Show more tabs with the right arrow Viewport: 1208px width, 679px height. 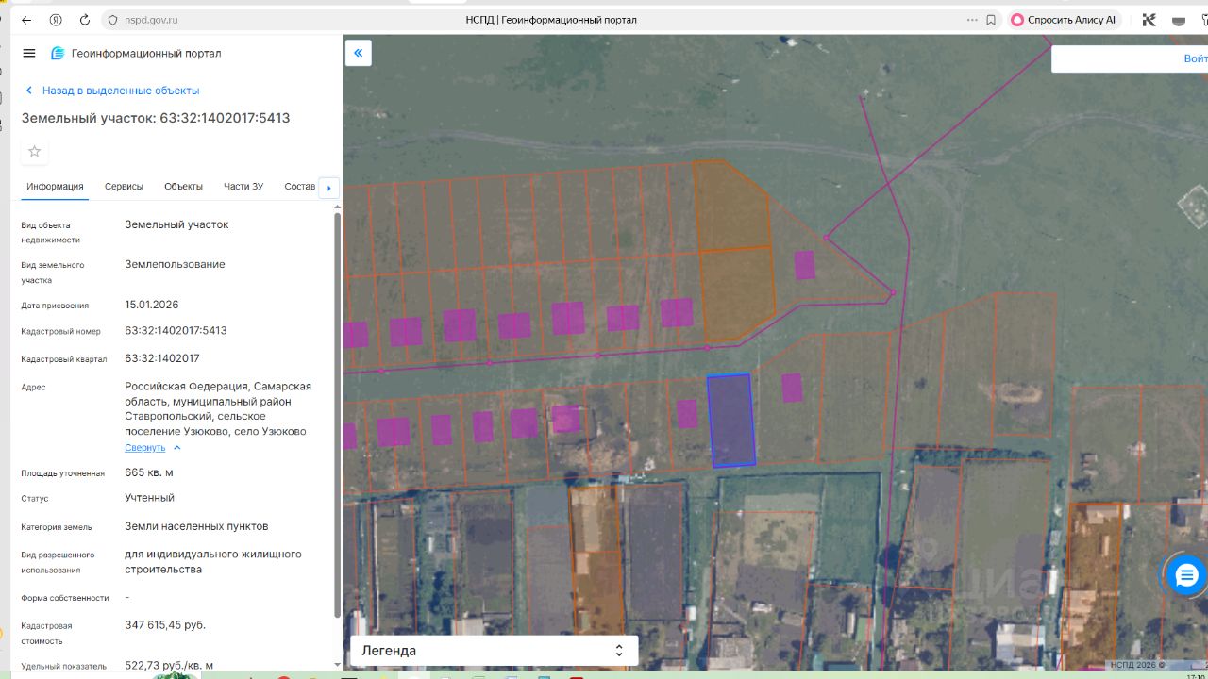point(328,188)
